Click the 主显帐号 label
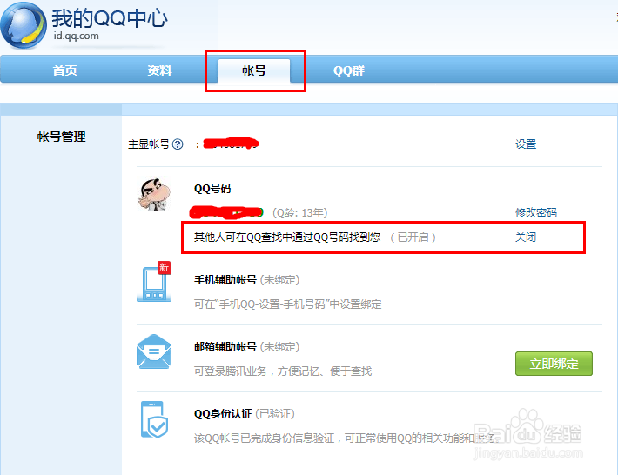This screenshot has width=618, height=475. (149, 144)
